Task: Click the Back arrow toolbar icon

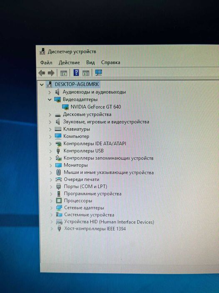Action: (x=42, y=73)
